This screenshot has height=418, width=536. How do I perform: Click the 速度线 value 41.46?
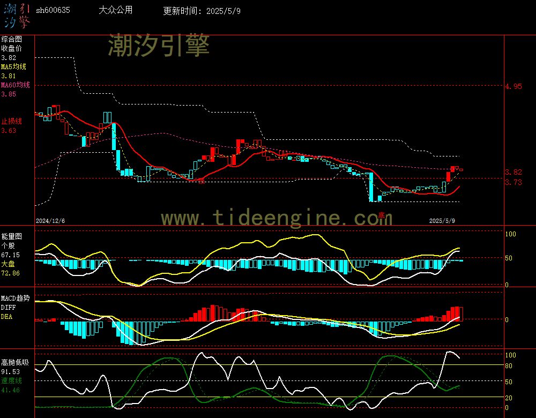tap(11, 390)
